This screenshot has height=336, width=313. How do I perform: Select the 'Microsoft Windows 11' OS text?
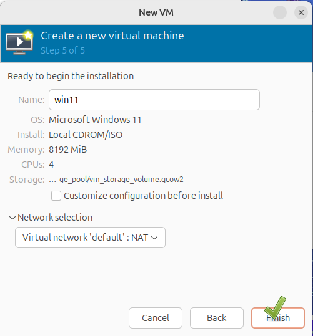click(x=95, y=120)
